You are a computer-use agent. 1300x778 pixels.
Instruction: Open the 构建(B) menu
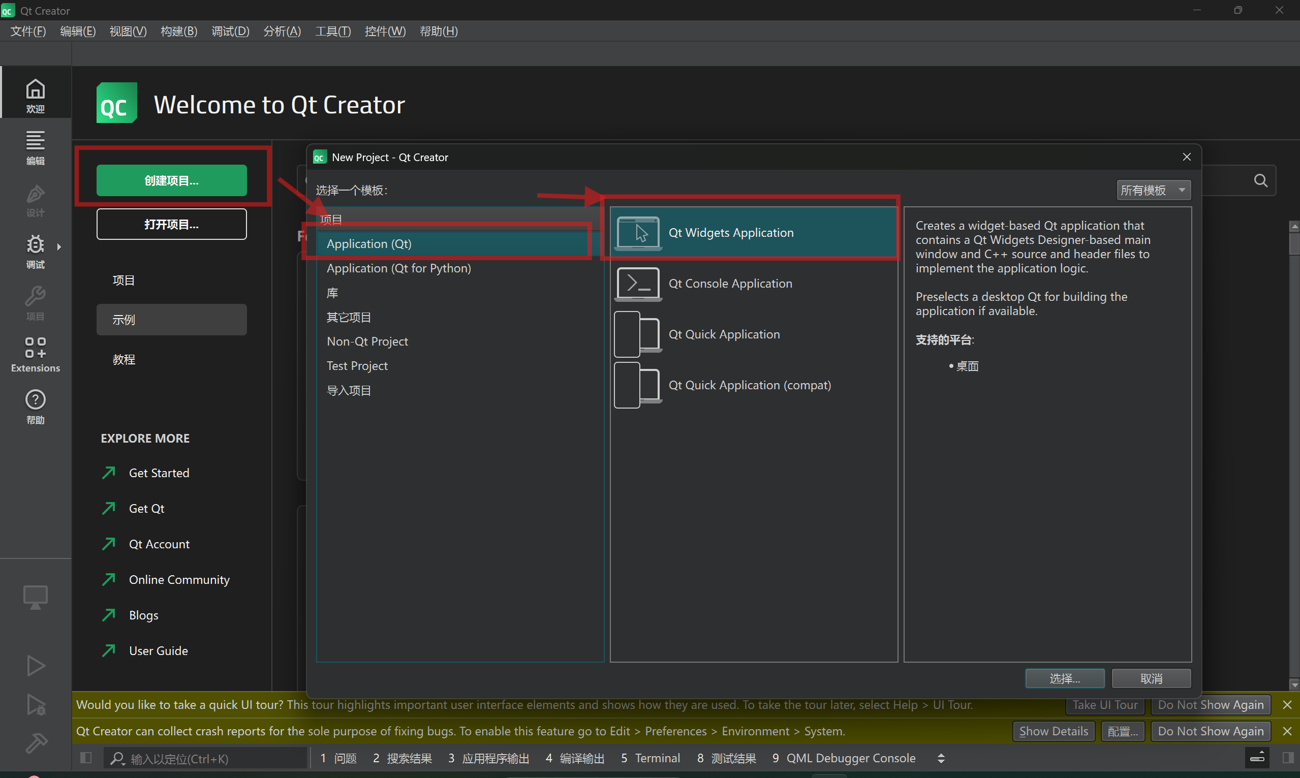point(179,32)
